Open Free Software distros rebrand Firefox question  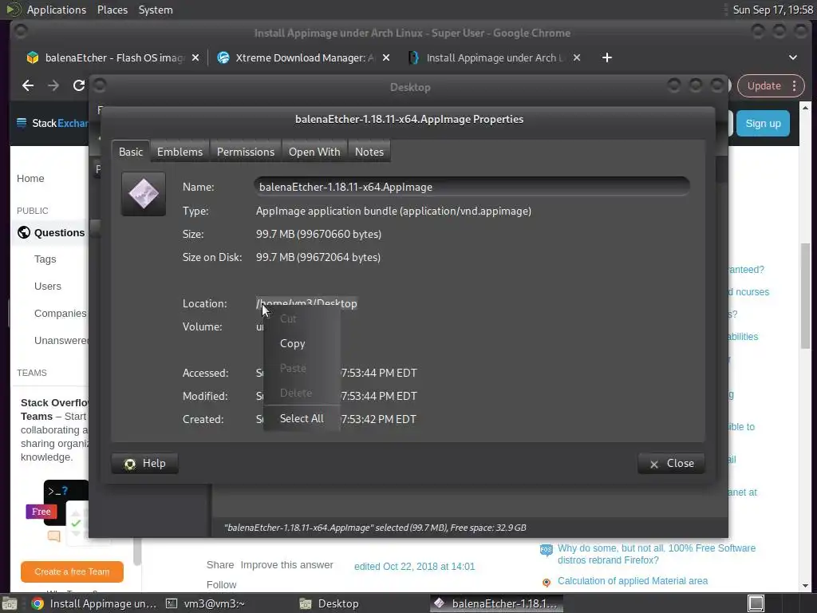[657, 554]
